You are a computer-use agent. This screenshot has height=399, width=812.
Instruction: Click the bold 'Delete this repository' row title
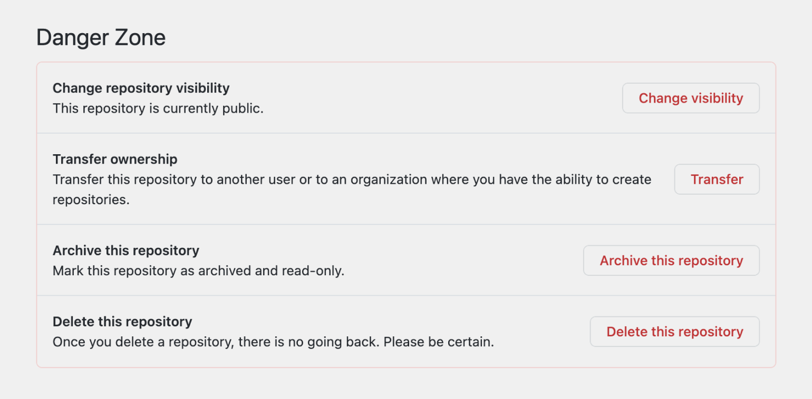click(x=122, y=322)
